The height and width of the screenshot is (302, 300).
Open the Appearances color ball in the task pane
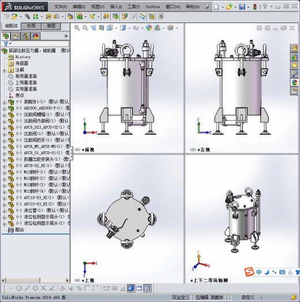(x=294, y=82)
